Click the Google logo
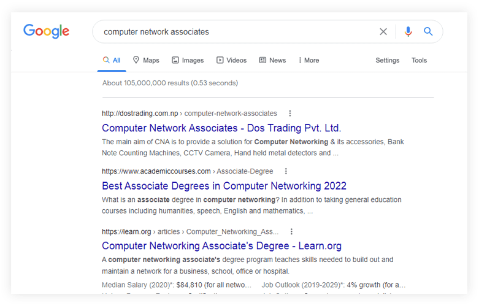Screen dimensions: 479x308 46,31
